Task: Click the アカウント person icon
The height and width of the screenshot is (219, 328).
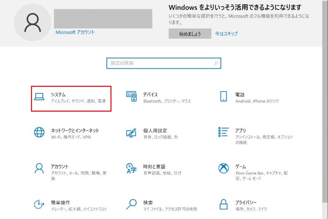Action: coord(39,168)
